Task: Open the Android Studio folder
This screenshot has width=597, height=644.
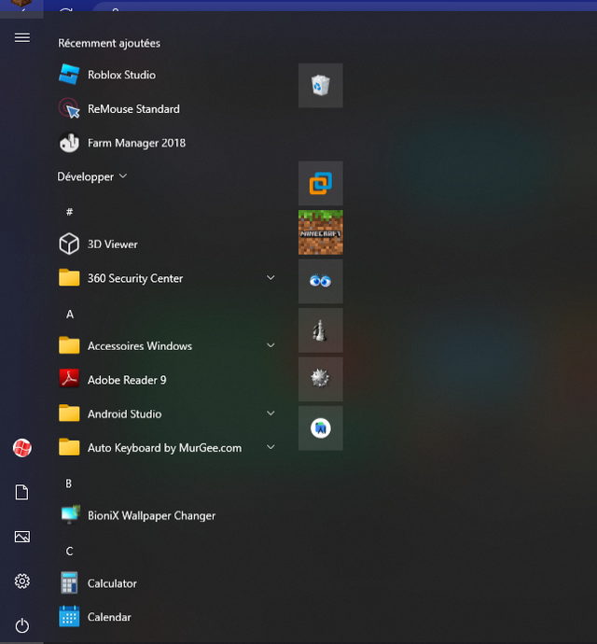Action: pyautogui.click(x=167, y=413)
